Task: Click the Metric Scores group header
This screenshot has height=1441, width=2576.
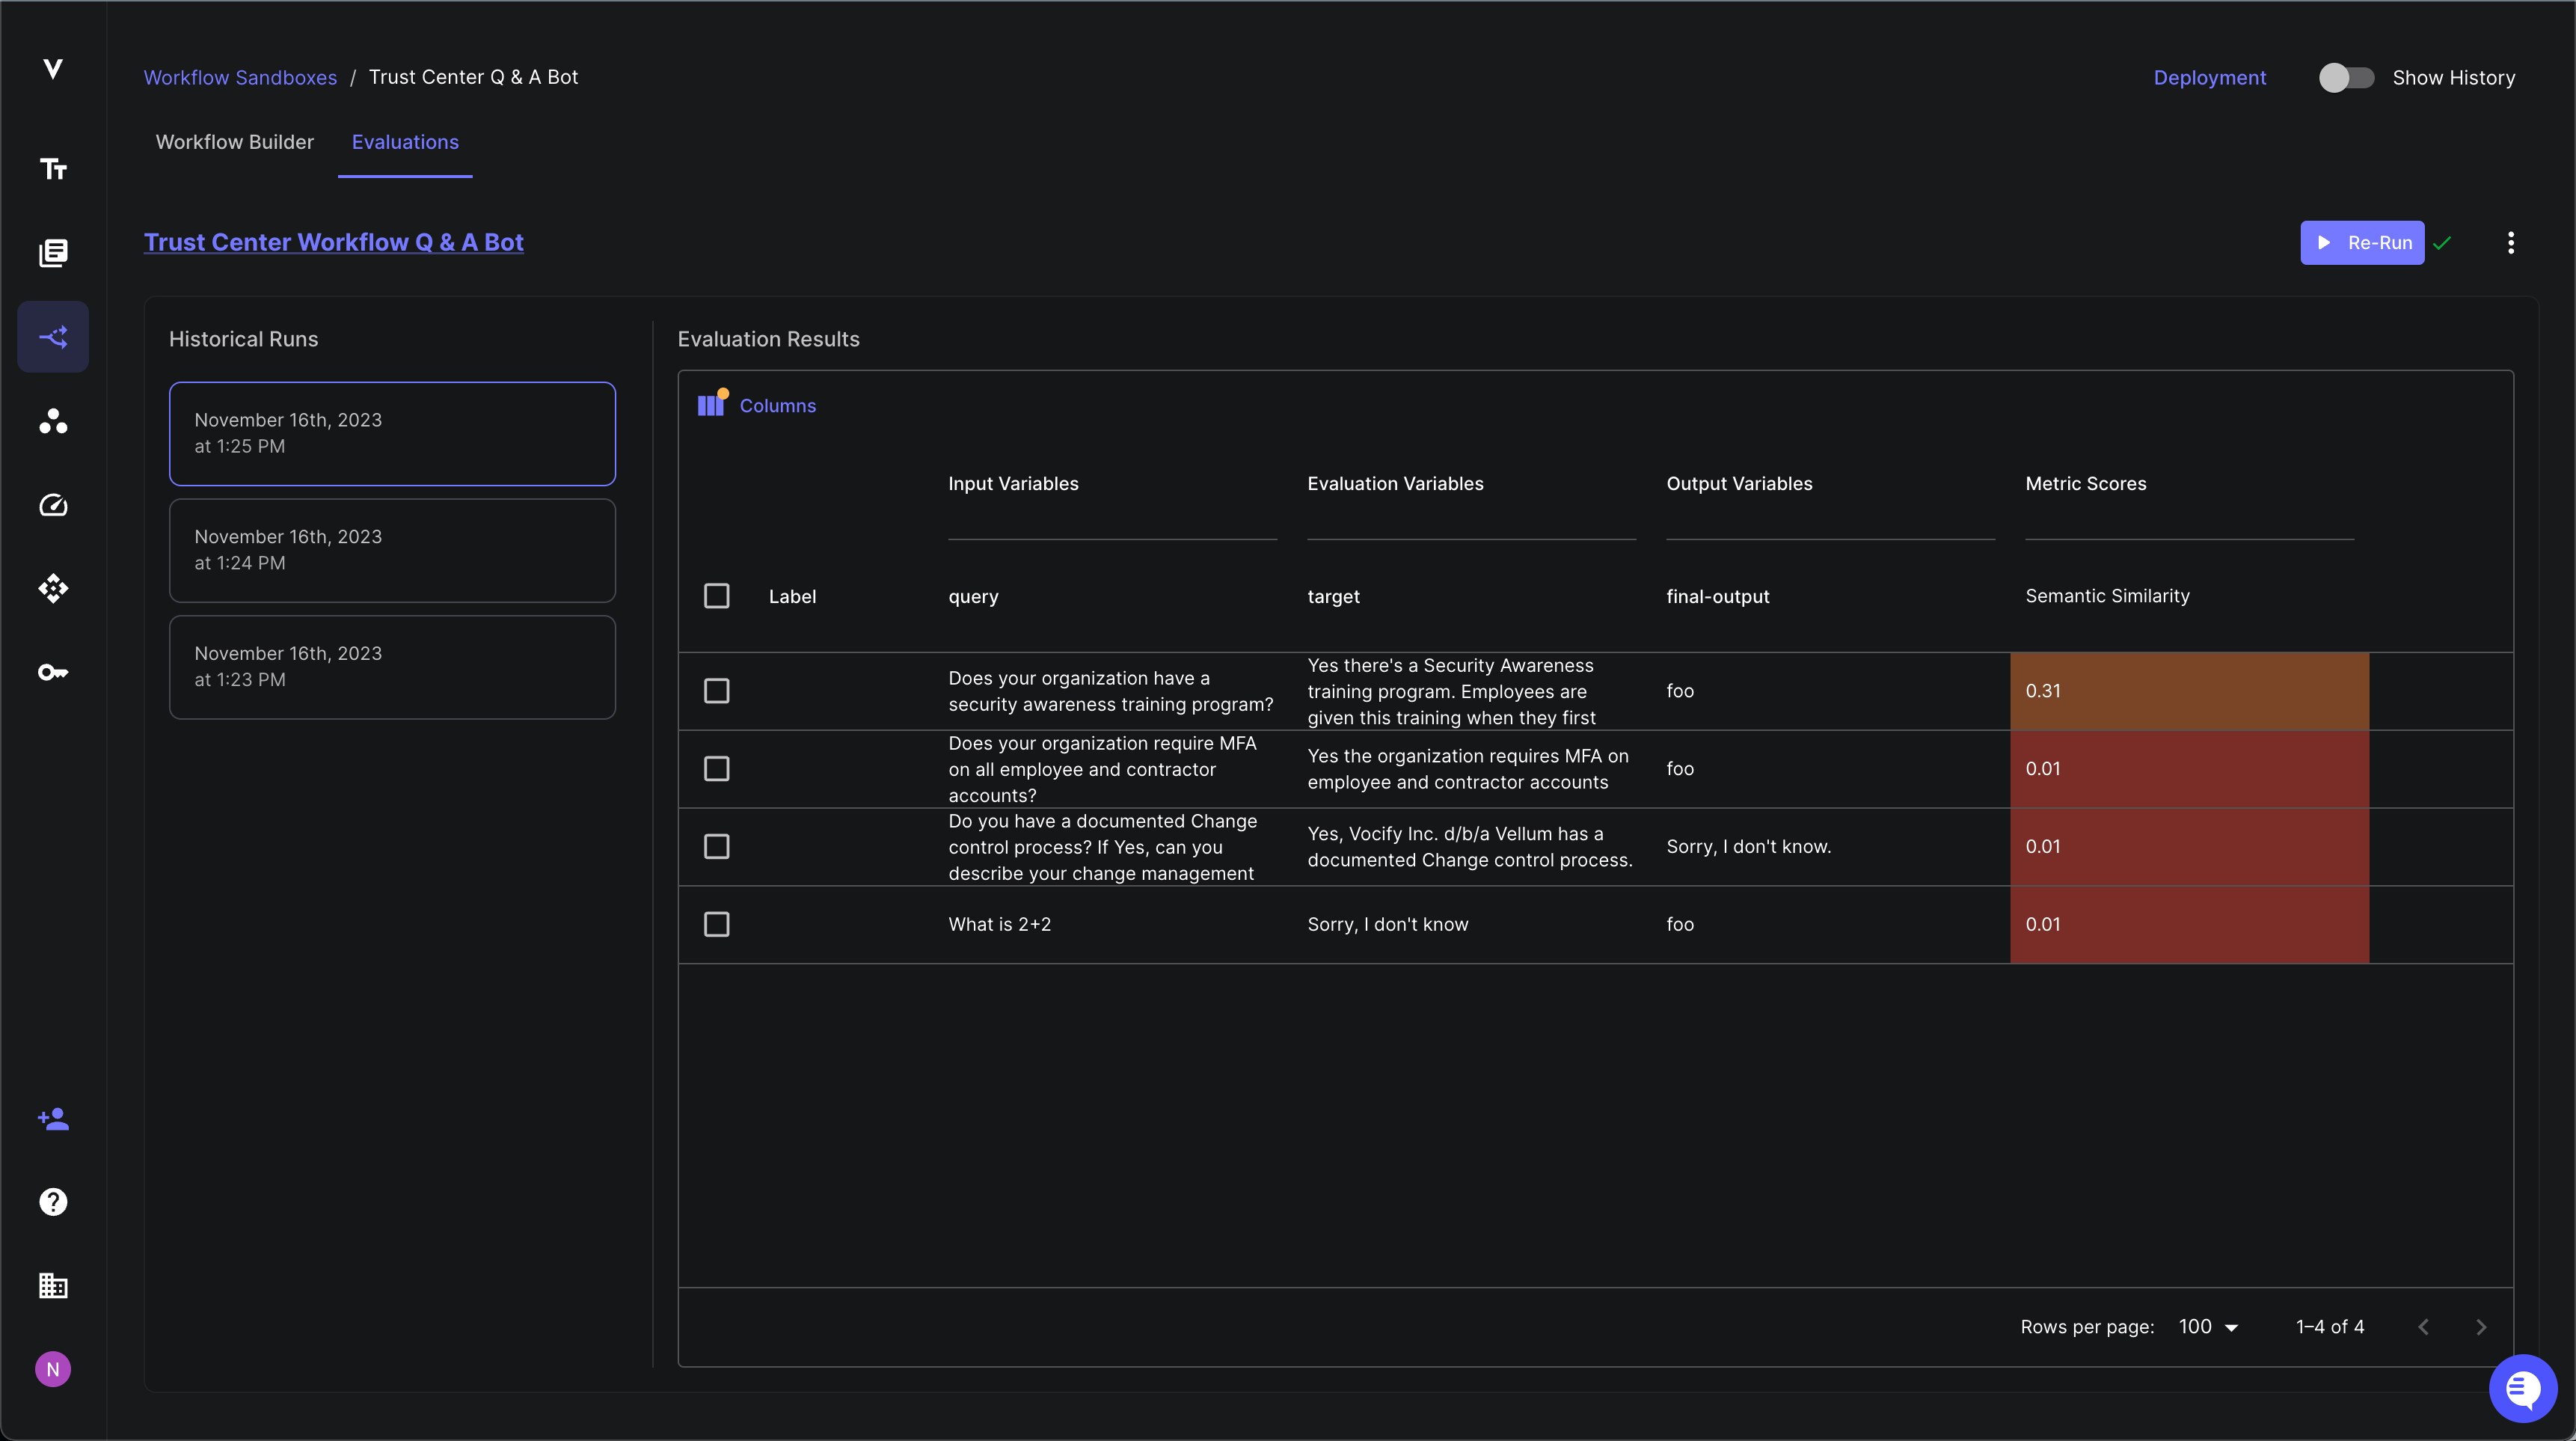Action: pyautogui.click(x=2086, y=484)
